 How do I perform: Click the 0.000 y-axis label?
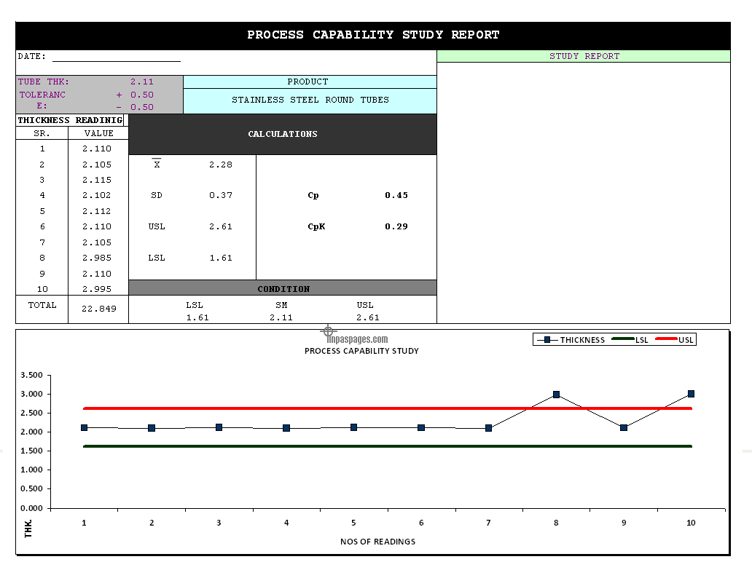[x=31, y=507]
